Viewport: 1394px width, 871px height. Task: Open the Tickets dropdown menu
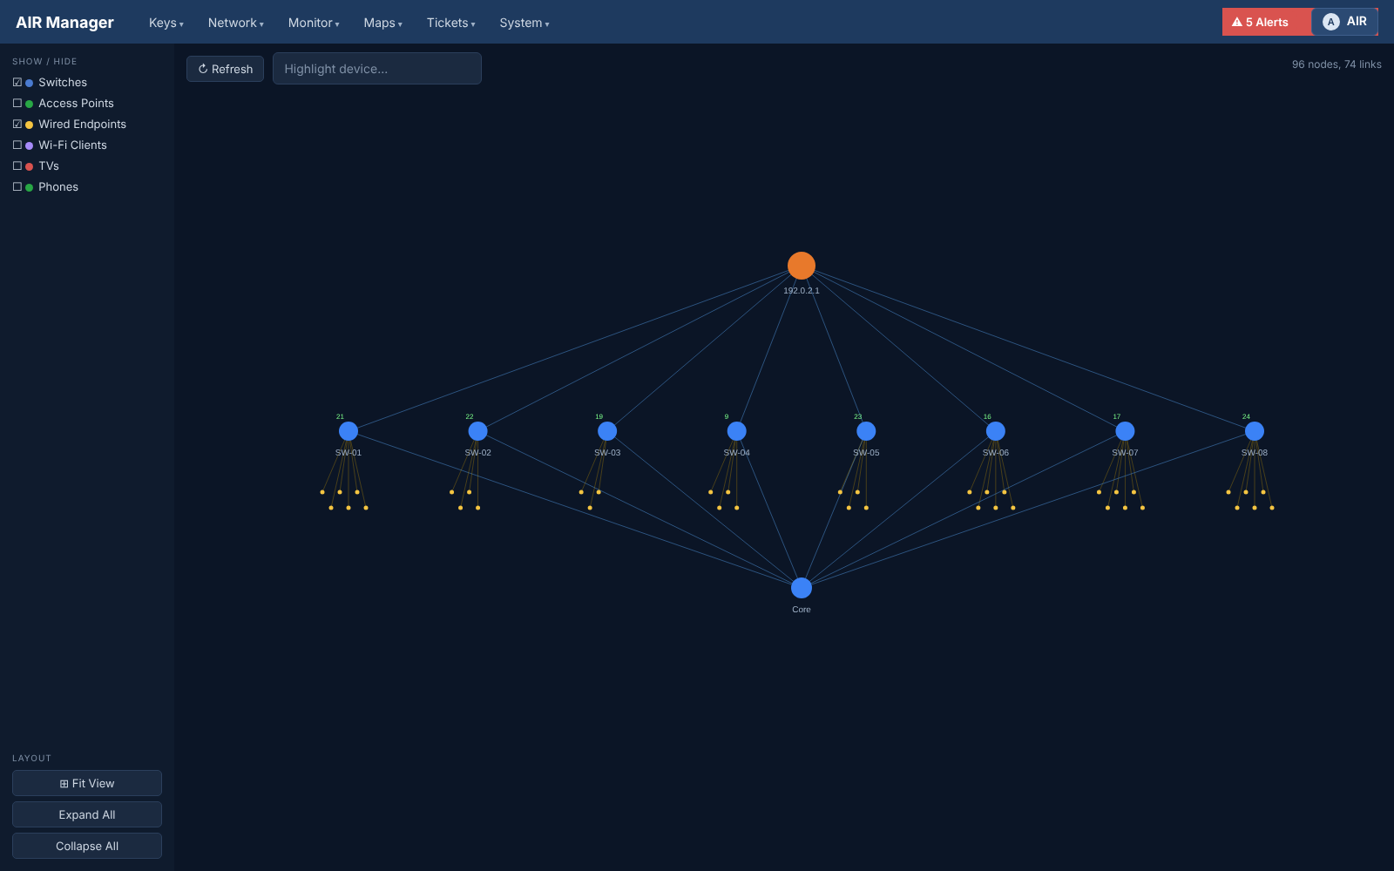coord(450,23)
